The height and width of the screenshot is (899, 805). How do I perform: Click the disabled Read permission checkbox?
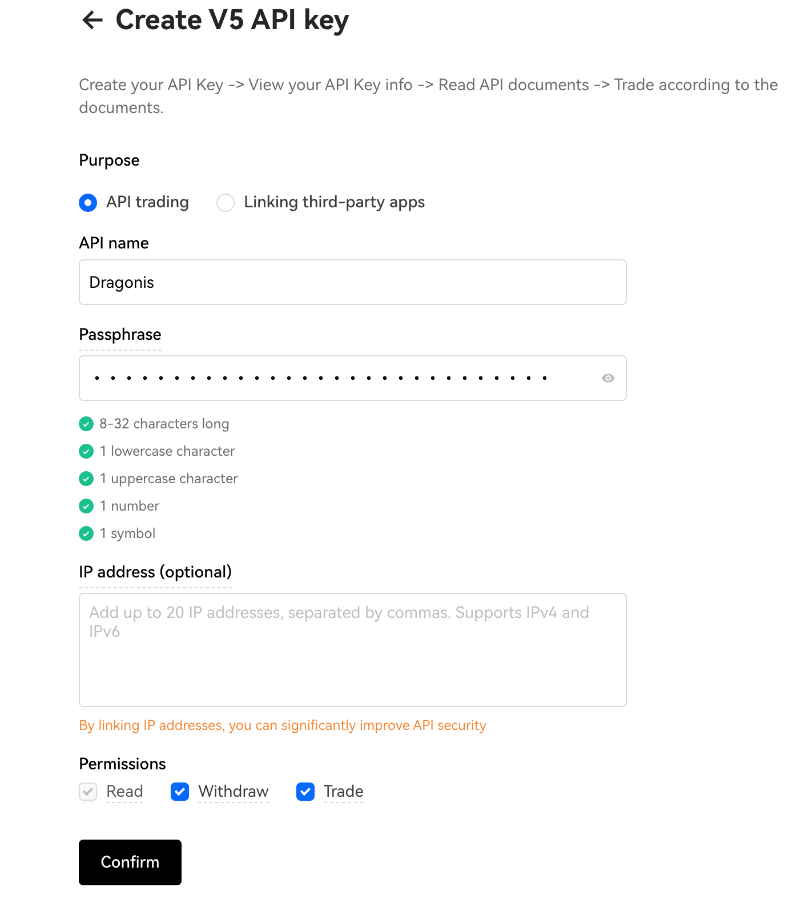coord(87,792)
